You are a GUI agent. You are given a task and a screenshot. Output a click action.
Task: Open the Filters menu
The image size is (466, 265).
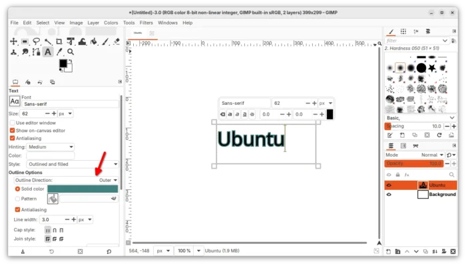[146, 23]
